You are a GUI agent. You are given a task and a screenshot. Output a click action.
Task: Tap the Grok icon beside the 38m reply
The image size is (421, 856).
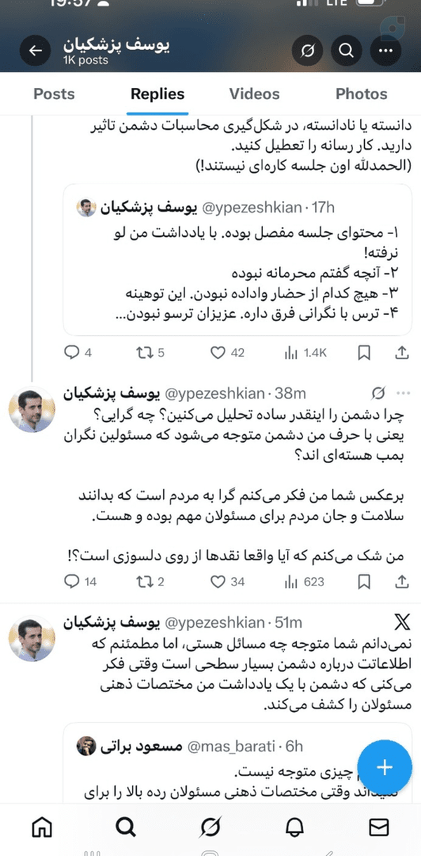tap(378, 393)
